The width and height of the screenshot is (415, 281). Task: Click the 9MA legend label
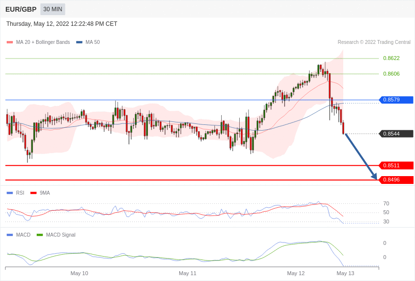point(45,193)
